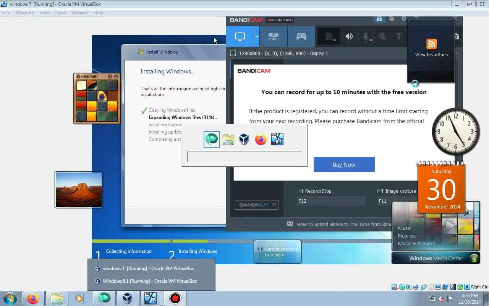
Task: Click VirtualBox optical disk status icon
Action: (402, 287)
